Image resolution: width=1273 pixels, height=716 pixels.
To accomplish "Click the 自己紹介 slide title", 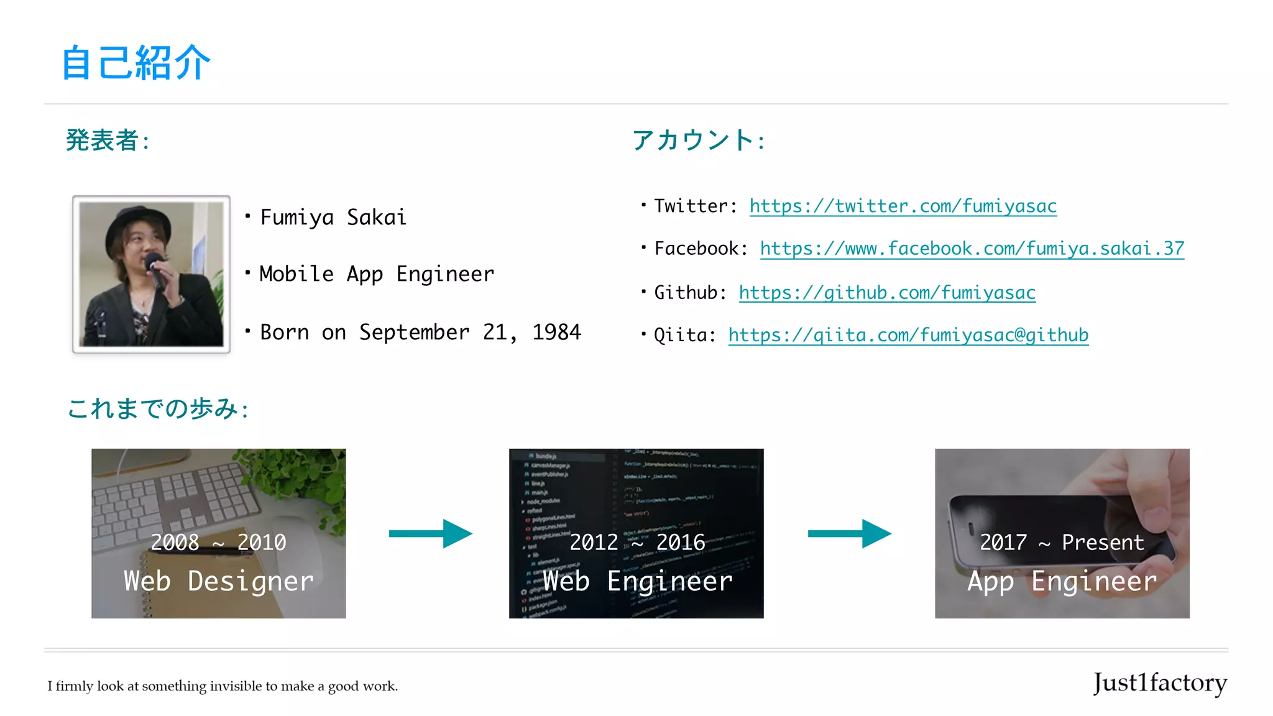I will click(136, 63).
